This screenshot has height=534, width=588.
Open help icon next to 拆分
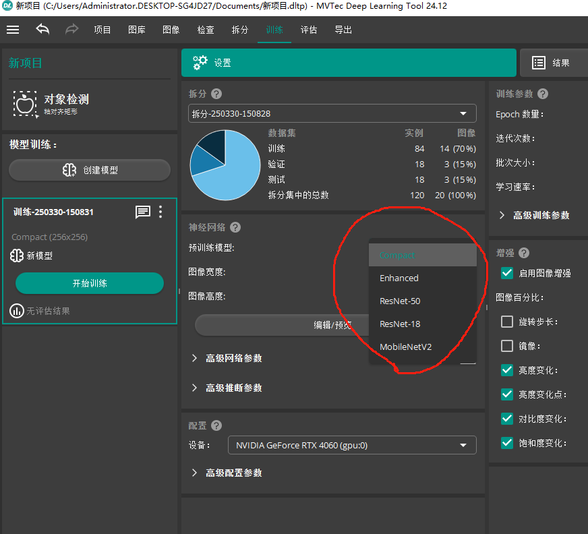coord(216,94)
